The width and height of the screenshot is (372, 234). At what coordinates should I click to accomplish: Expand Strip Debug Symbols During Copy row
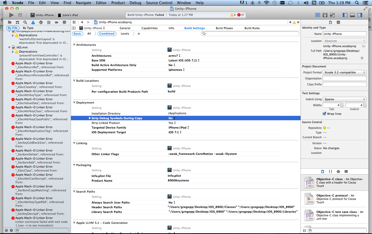point(90,118)
